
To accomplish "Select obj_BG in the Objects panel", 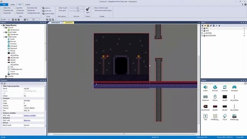I will click(x=225, y=98).
